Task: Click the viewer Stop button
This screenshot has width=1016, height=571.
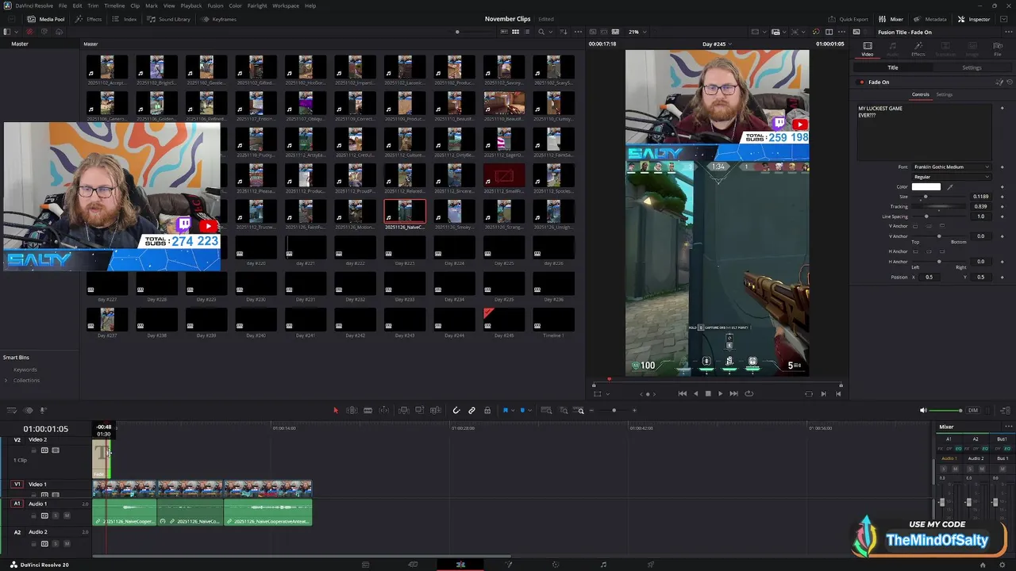Action: point(708,393)
